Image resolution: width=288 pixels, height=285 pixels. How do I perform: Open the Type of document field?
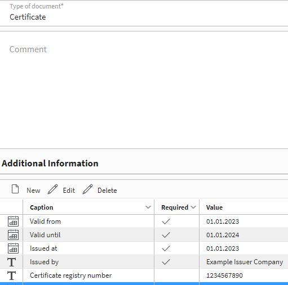pos(144,13)
